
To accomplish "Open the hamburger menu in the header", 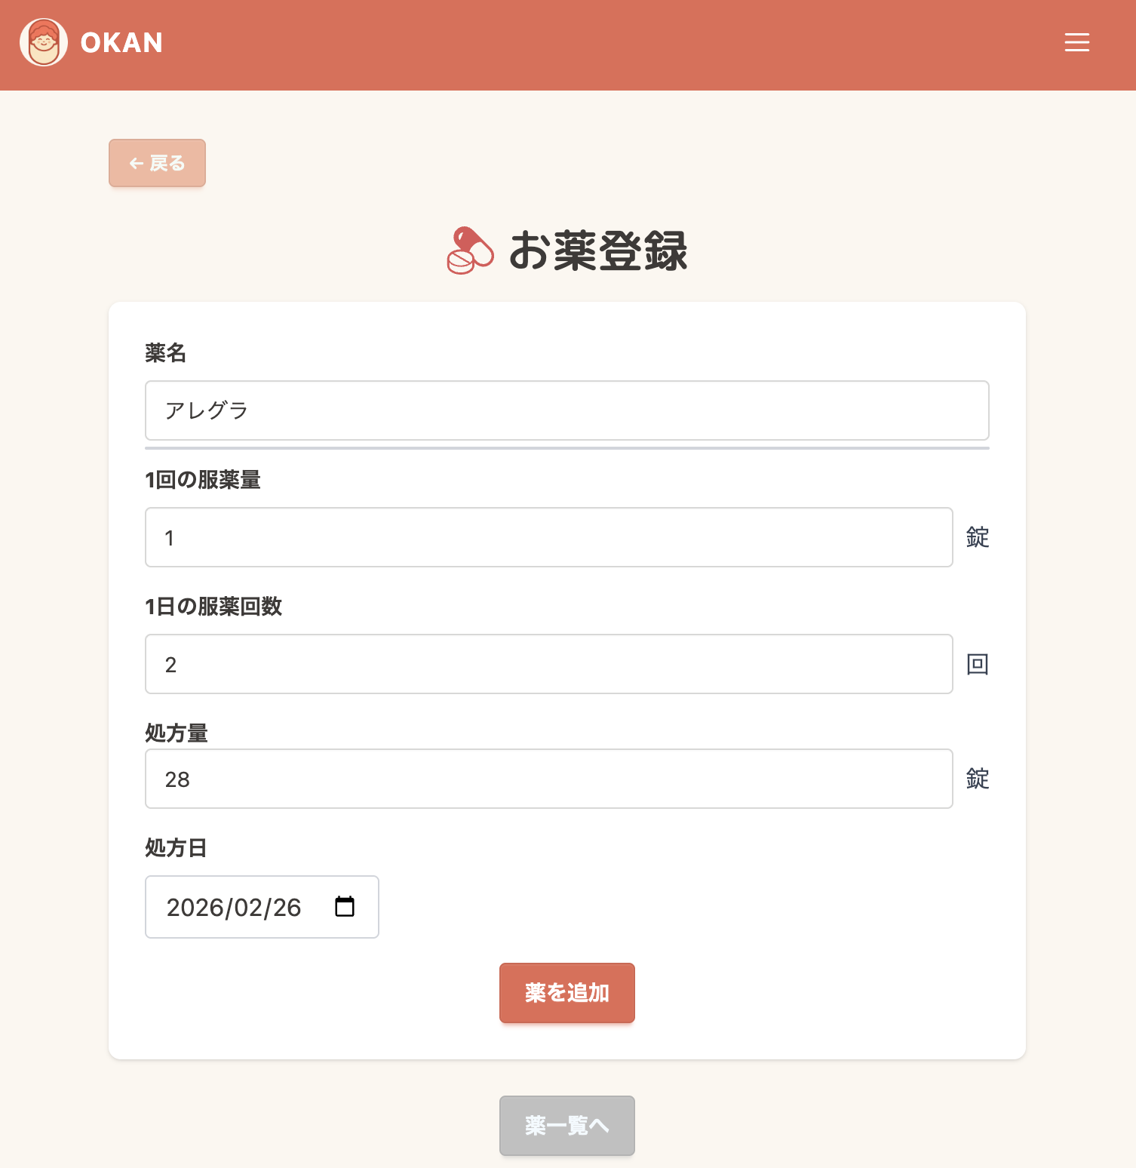I will [1076, 43].
